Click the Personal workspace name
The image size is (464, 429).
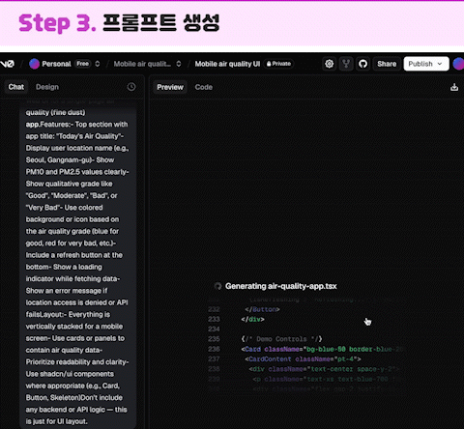[x=56, y=64]
